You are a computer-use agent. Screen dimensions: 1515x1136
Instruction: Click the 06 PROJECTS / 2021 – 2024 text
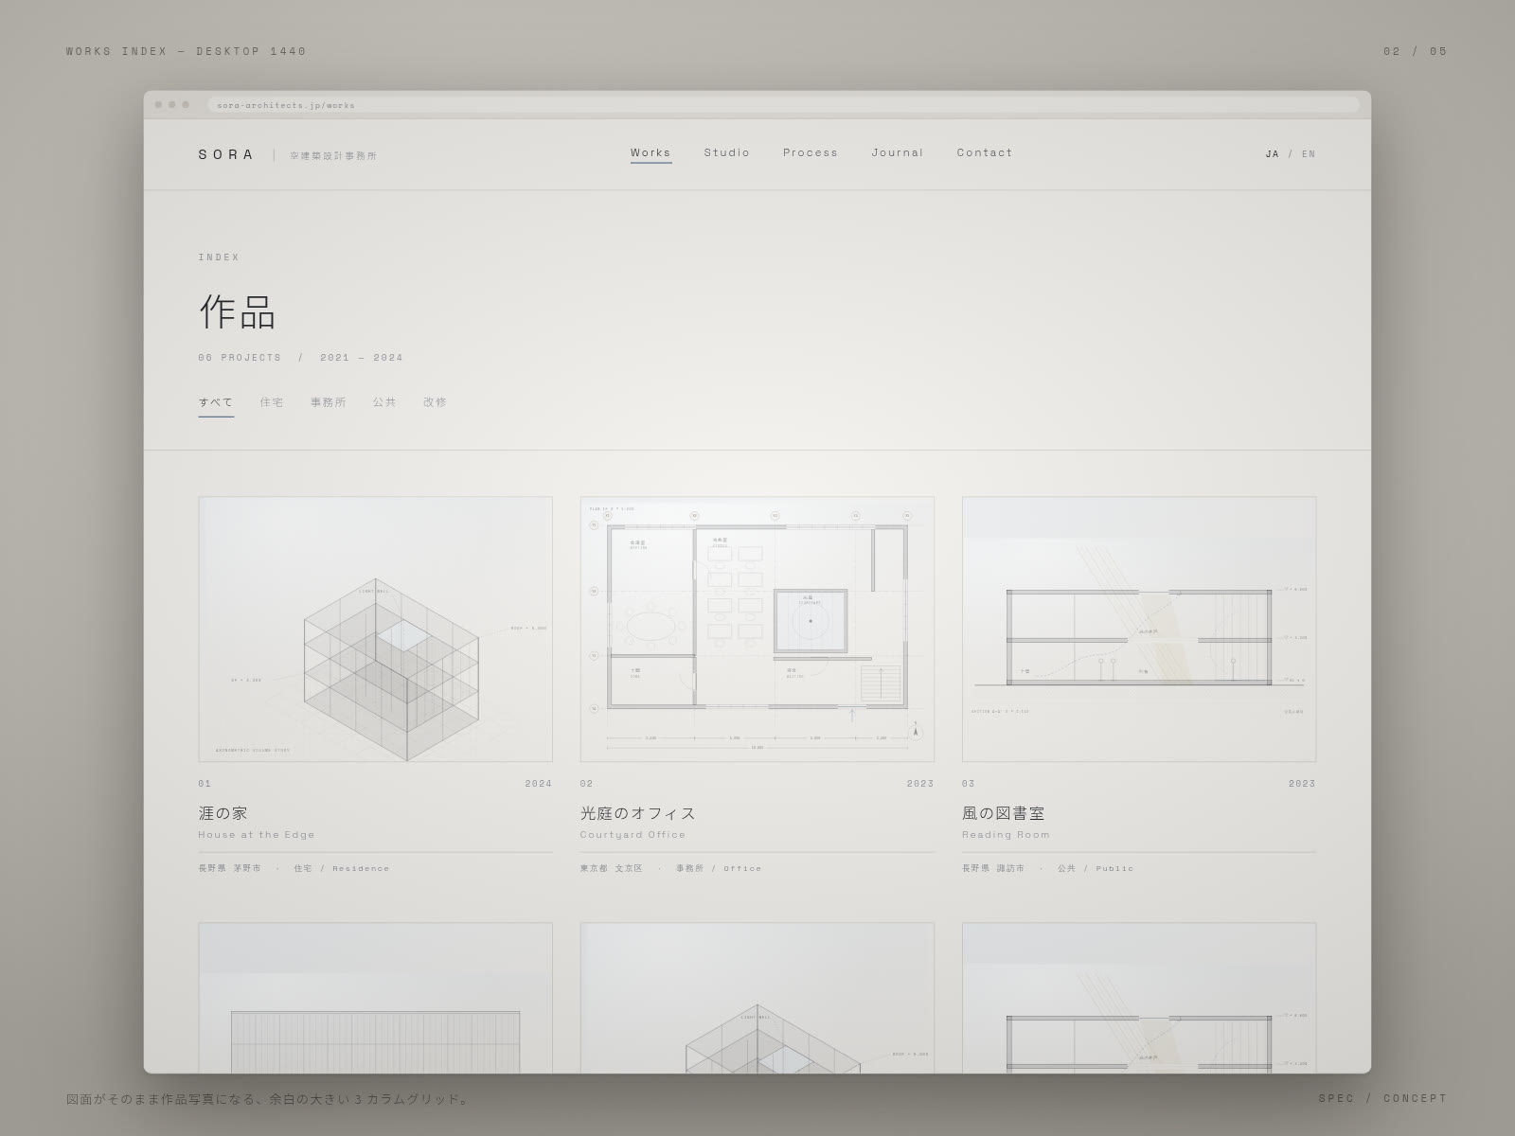click(x=301, y=358)
